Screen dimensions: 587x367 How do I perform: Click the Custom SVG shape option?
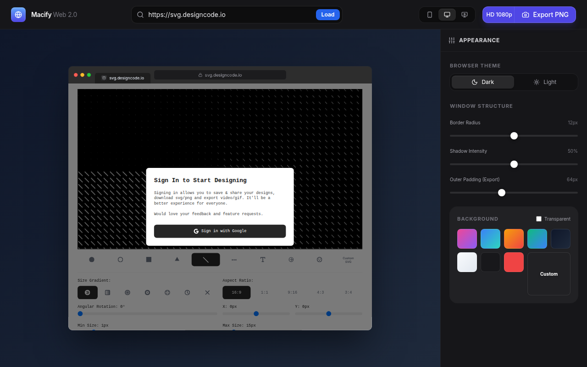tap(348, 260)
